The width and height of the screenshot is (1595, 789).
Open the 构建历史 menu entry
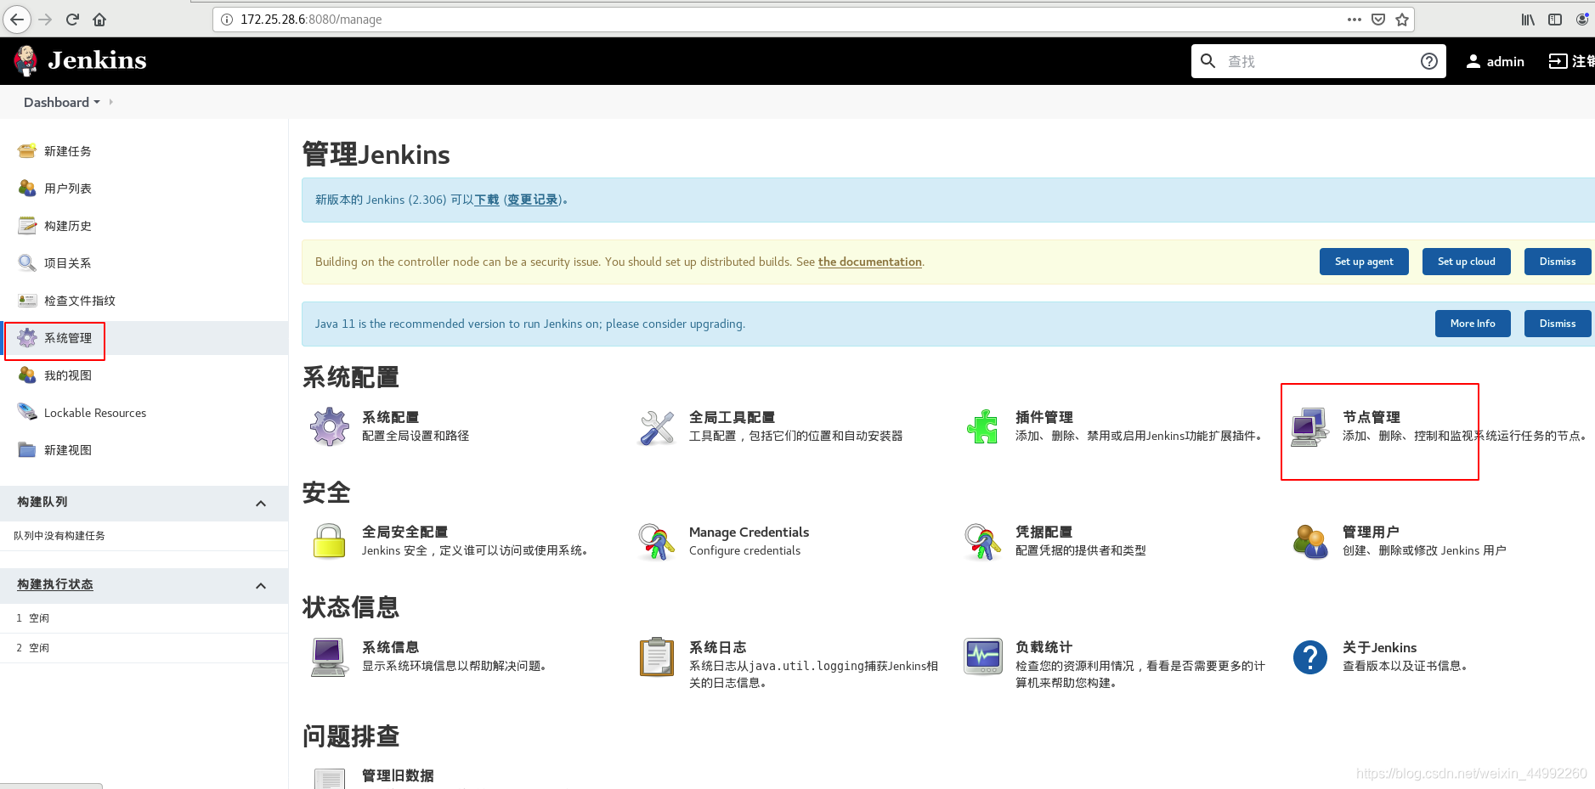tap(68, 226)
